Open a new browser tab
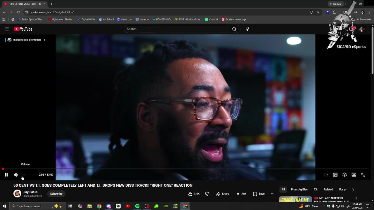Screen dimensions: 374x210 coord(51,4)
